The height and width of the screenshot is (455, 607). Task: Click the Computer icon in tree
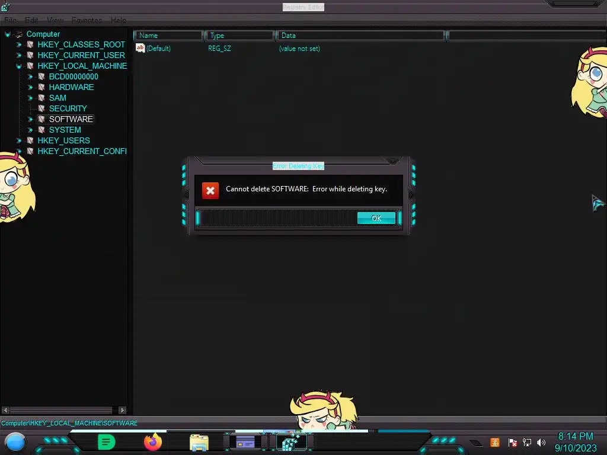(x=19, y=34)
